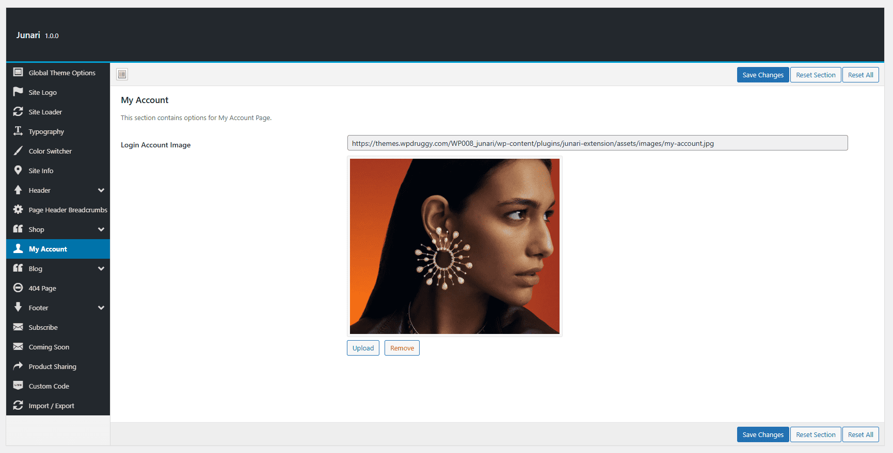The height and width of the screenshot is (453, 893).
Task: Click the expand-all-sections icon in top toolbar
Action: [x=122, y=74]
